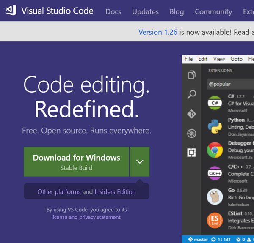Screen dimensions: 254x243
Task: Open the Edit menu in the editor
Action: [203, 59]
